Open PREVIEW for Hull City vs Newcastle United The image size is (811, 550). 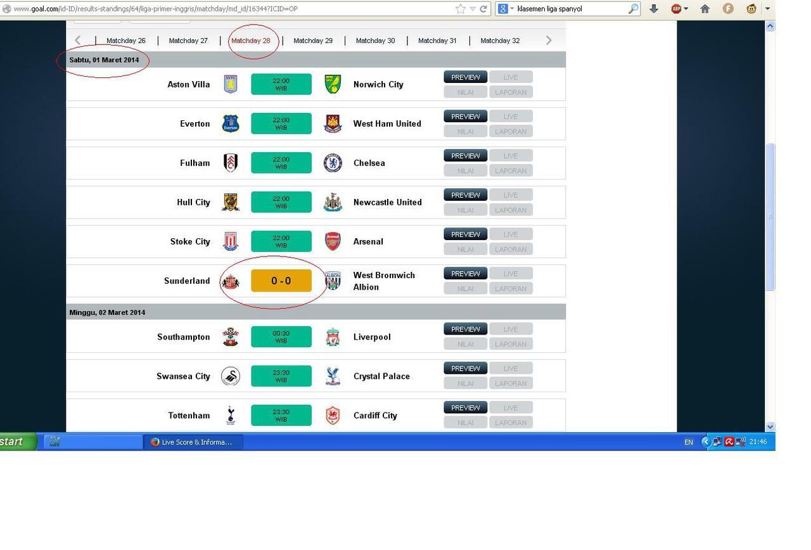pos(466,195)
